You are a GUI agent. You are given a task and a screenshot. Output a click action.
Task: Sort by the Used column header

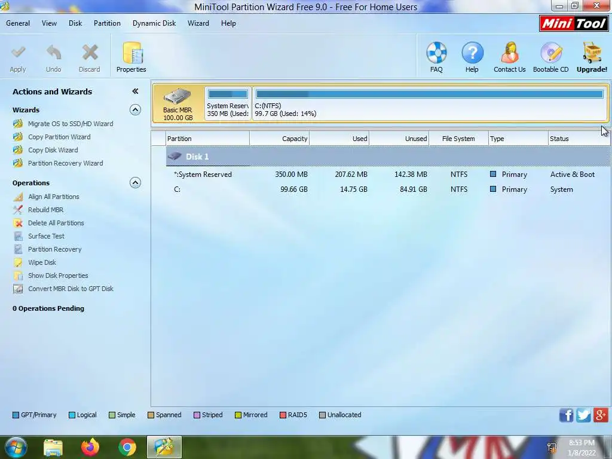point(339,139)
